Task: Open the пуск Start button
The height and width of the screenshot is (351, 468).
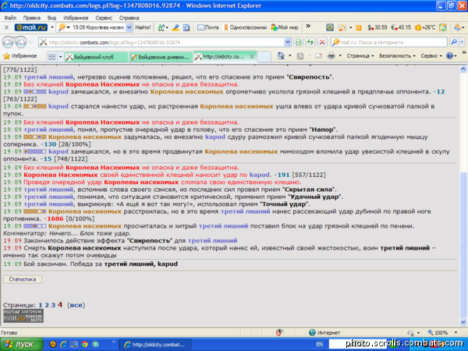Action: (22, 345)
